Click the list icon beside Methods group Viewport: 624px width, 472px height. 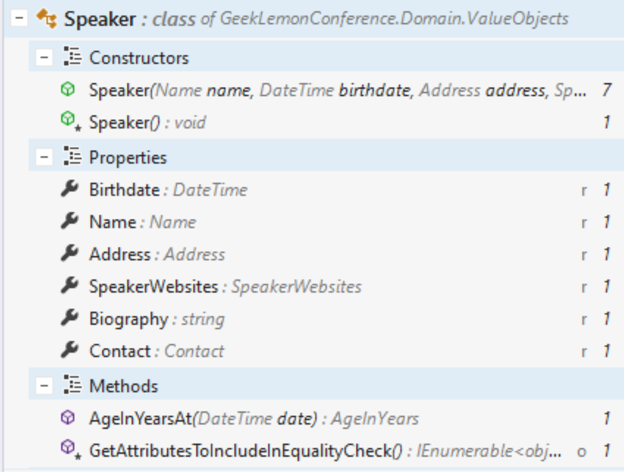72,386
